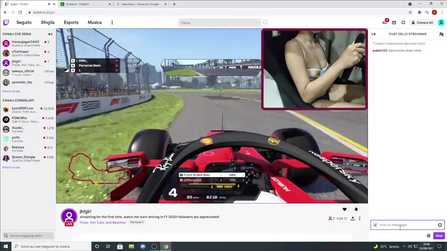The width and height of the screenshot is (447, 251).
Task: Expand 'Mostra di più' under followed channels
Action: (x=11, y=91)
